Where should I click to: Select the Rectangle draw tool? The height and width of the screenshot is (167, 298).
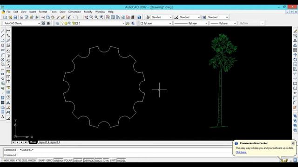pos(3,50)
